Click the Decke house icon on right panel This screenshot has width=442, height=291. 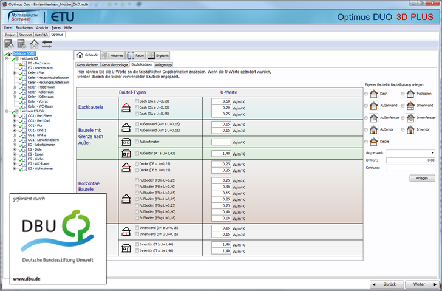tap(373, 141)
